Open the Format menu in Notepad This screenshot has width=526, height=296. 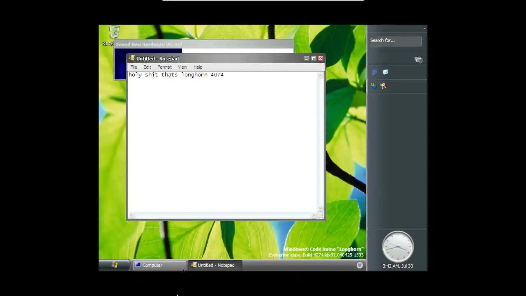click(x=164, y=67)
